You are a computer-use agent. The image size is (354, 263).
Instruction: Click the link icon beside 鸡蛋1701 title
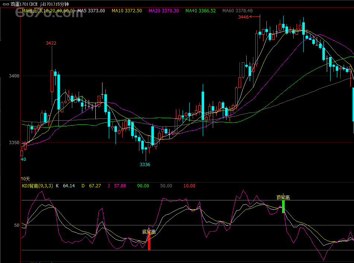click(6, 4)
